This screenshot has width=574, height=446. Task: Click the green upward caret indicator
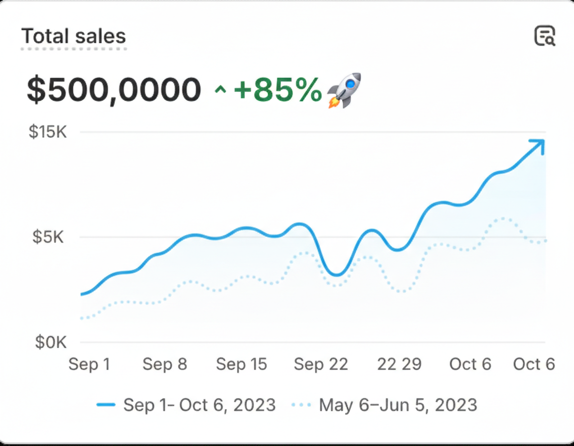[x=220, y=91]
